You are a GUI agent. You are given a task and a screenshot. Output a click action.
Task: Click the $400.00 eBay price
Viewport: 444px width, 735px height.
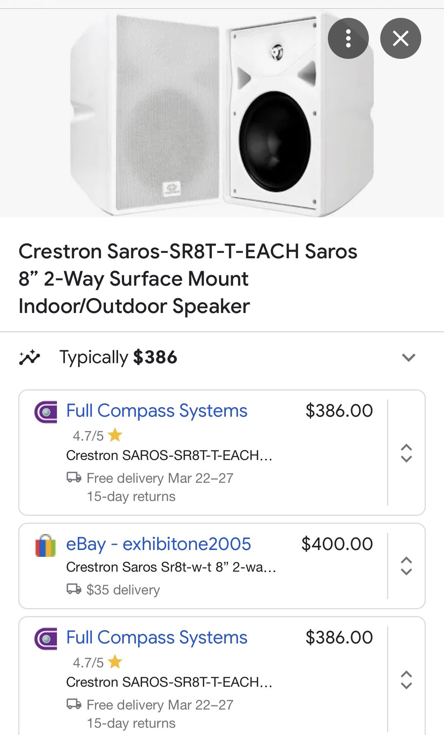(x=337, y=544)
